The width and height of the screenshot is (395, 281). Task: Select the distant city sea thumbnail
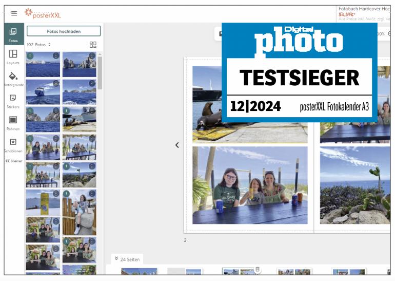pyautogui.click(x=43, y=66)
